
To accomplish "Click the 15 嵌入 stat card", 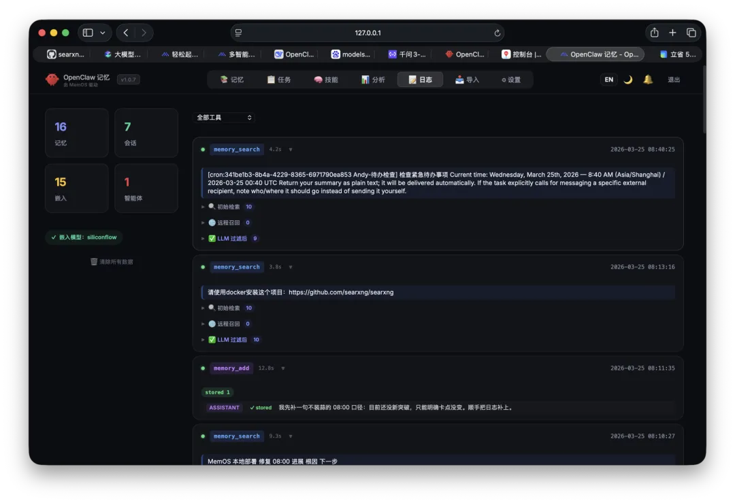I will click(77, 188).
